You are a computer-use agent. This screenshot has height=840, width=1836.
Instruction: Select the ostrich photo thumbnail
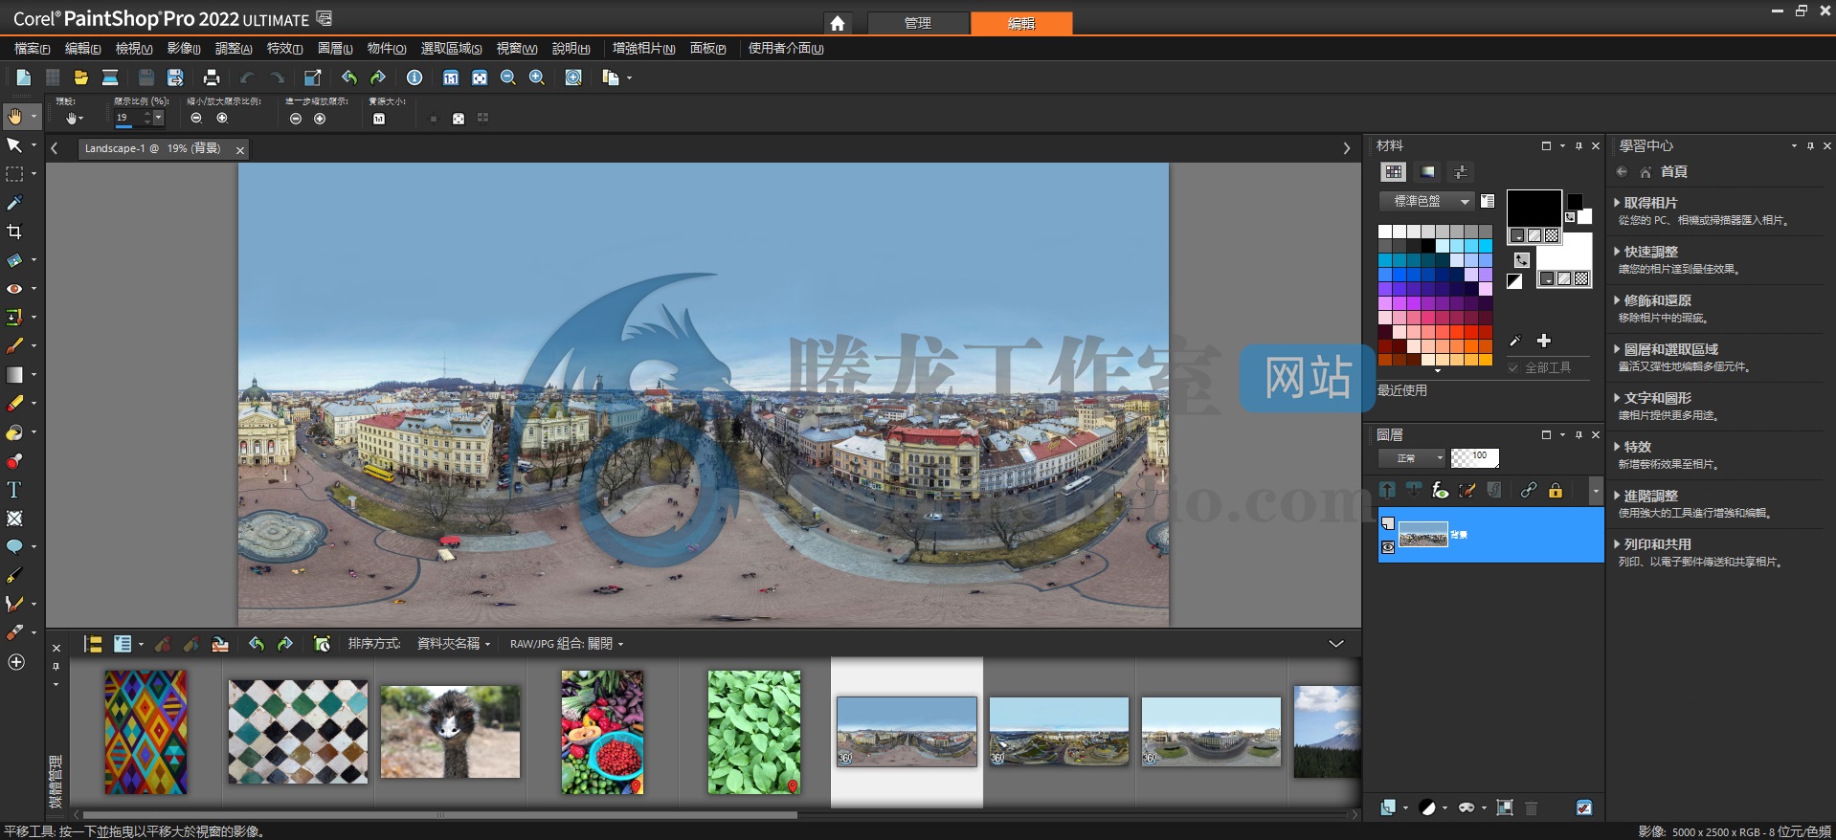[x=450, y=732]
